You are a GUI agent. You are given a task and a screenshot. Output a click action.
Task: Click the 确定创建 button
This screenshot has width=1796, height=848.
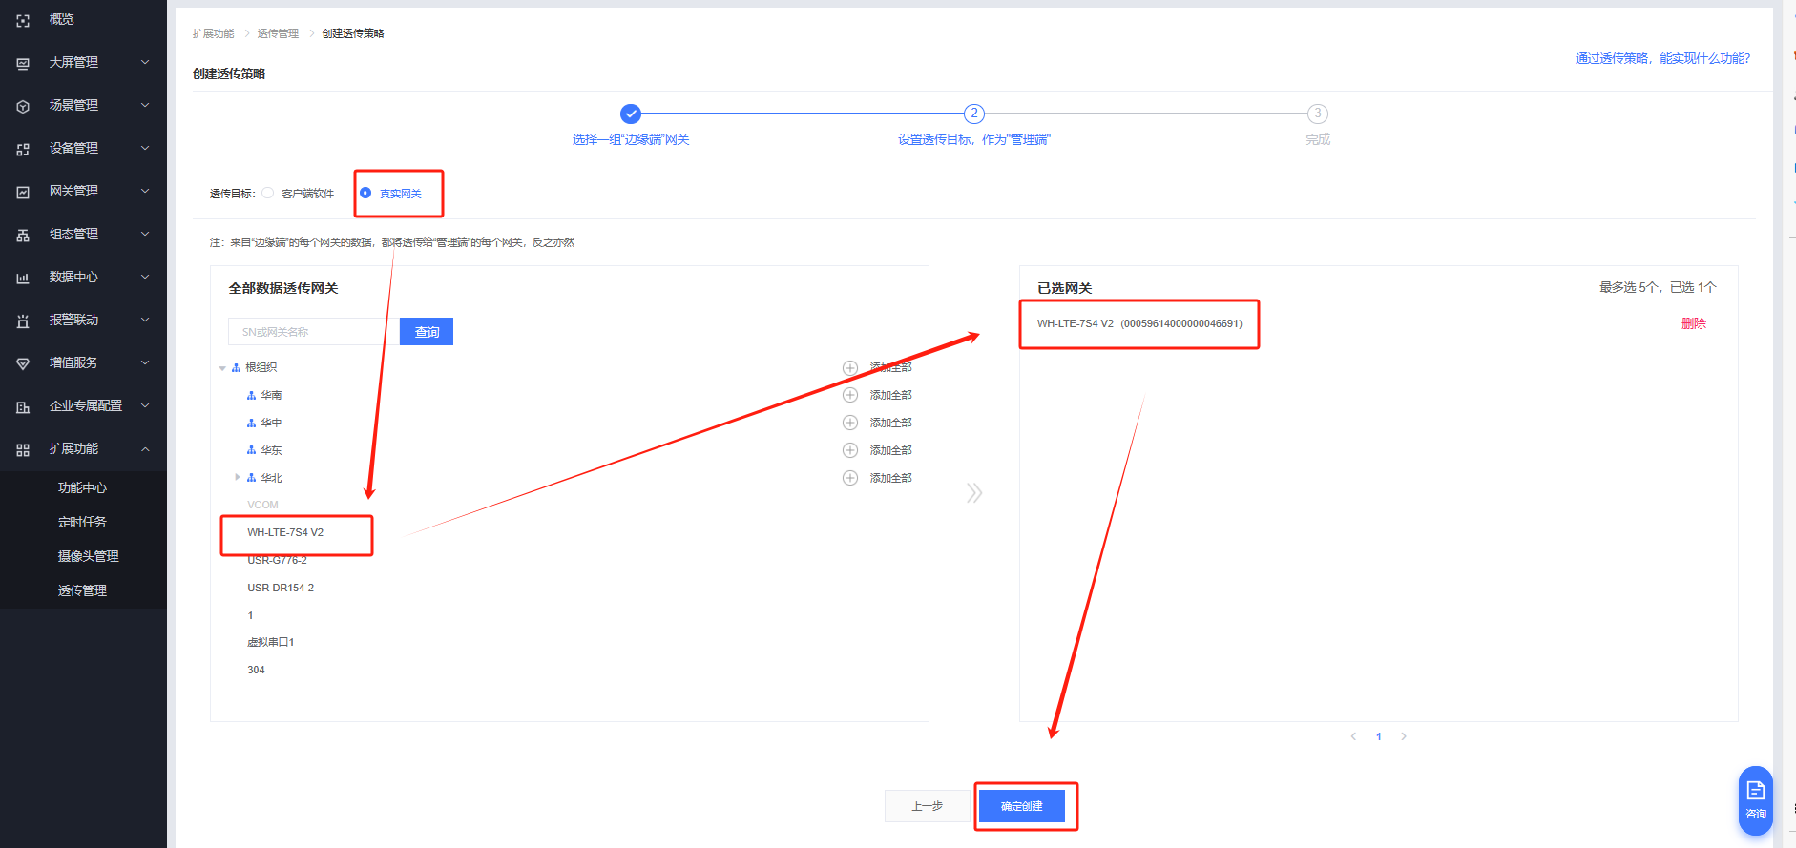coord(1021,806)
